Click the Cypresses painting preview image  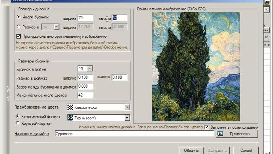pyautogui.click(x=196, y=67)
